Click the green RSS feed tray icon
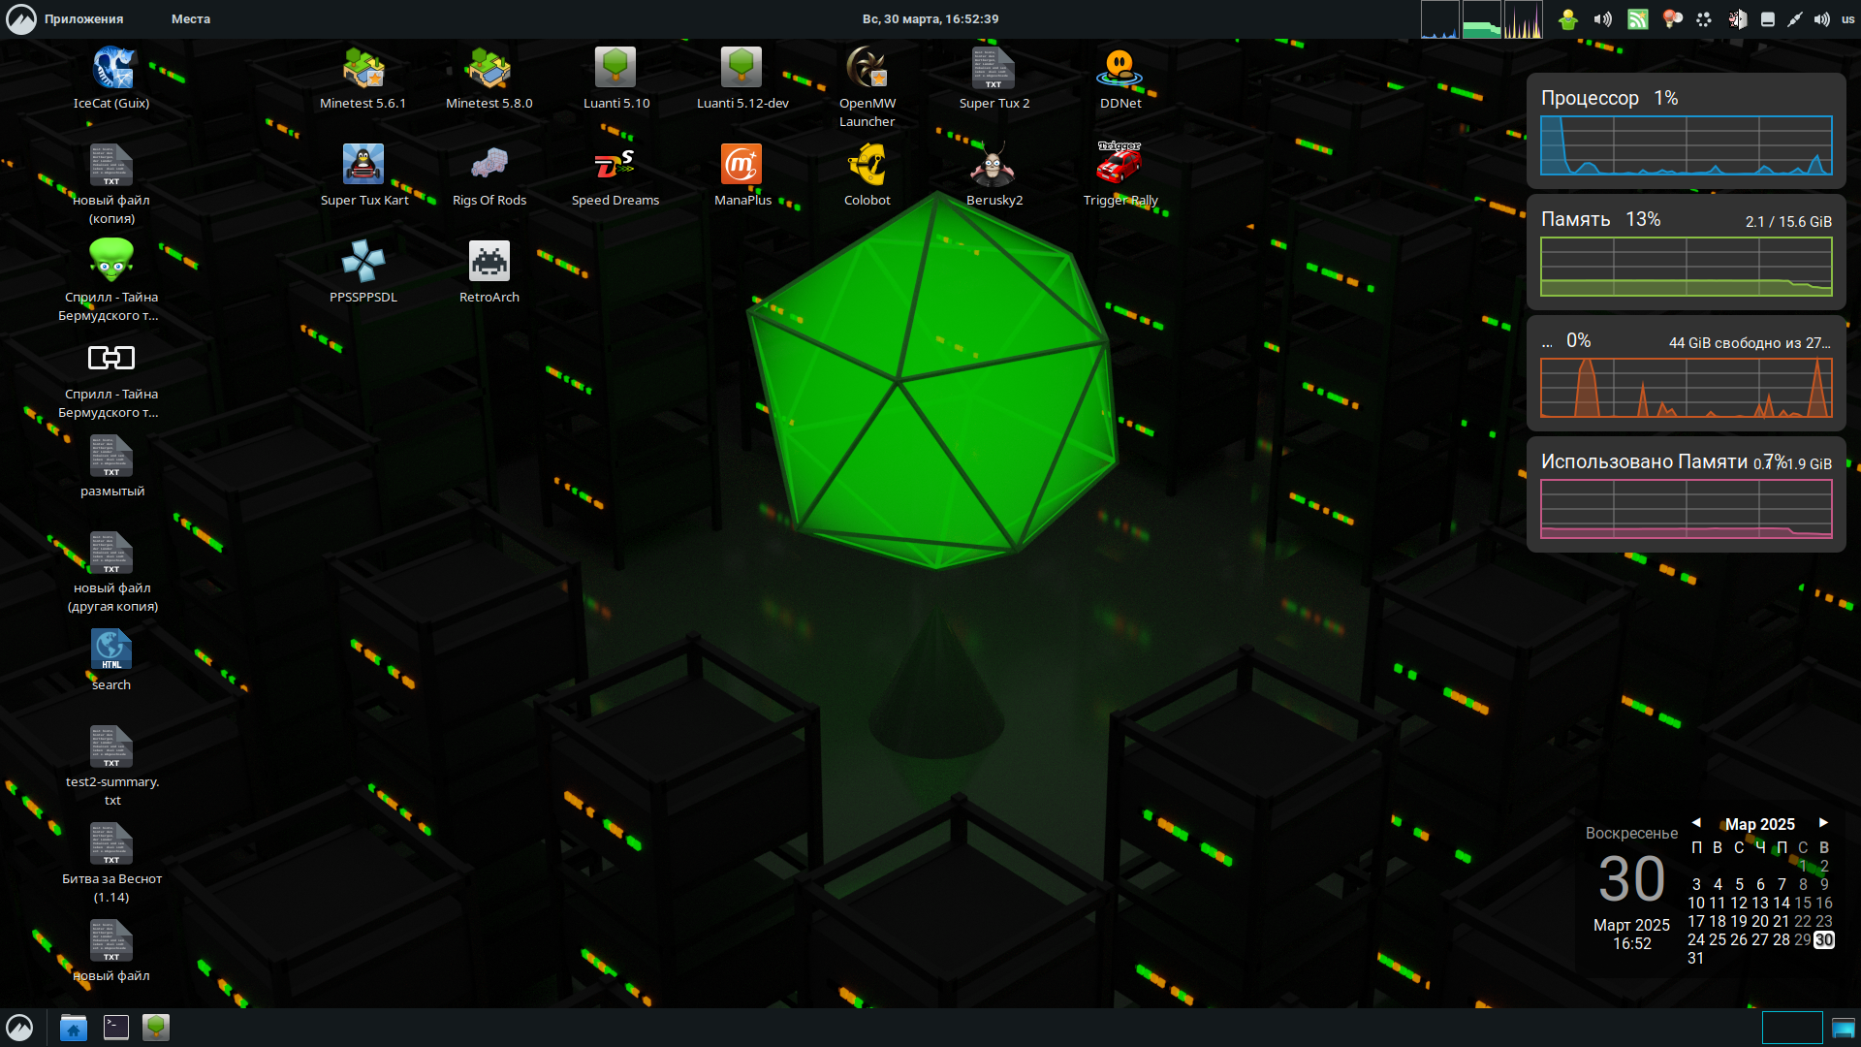 (1638, 19)
